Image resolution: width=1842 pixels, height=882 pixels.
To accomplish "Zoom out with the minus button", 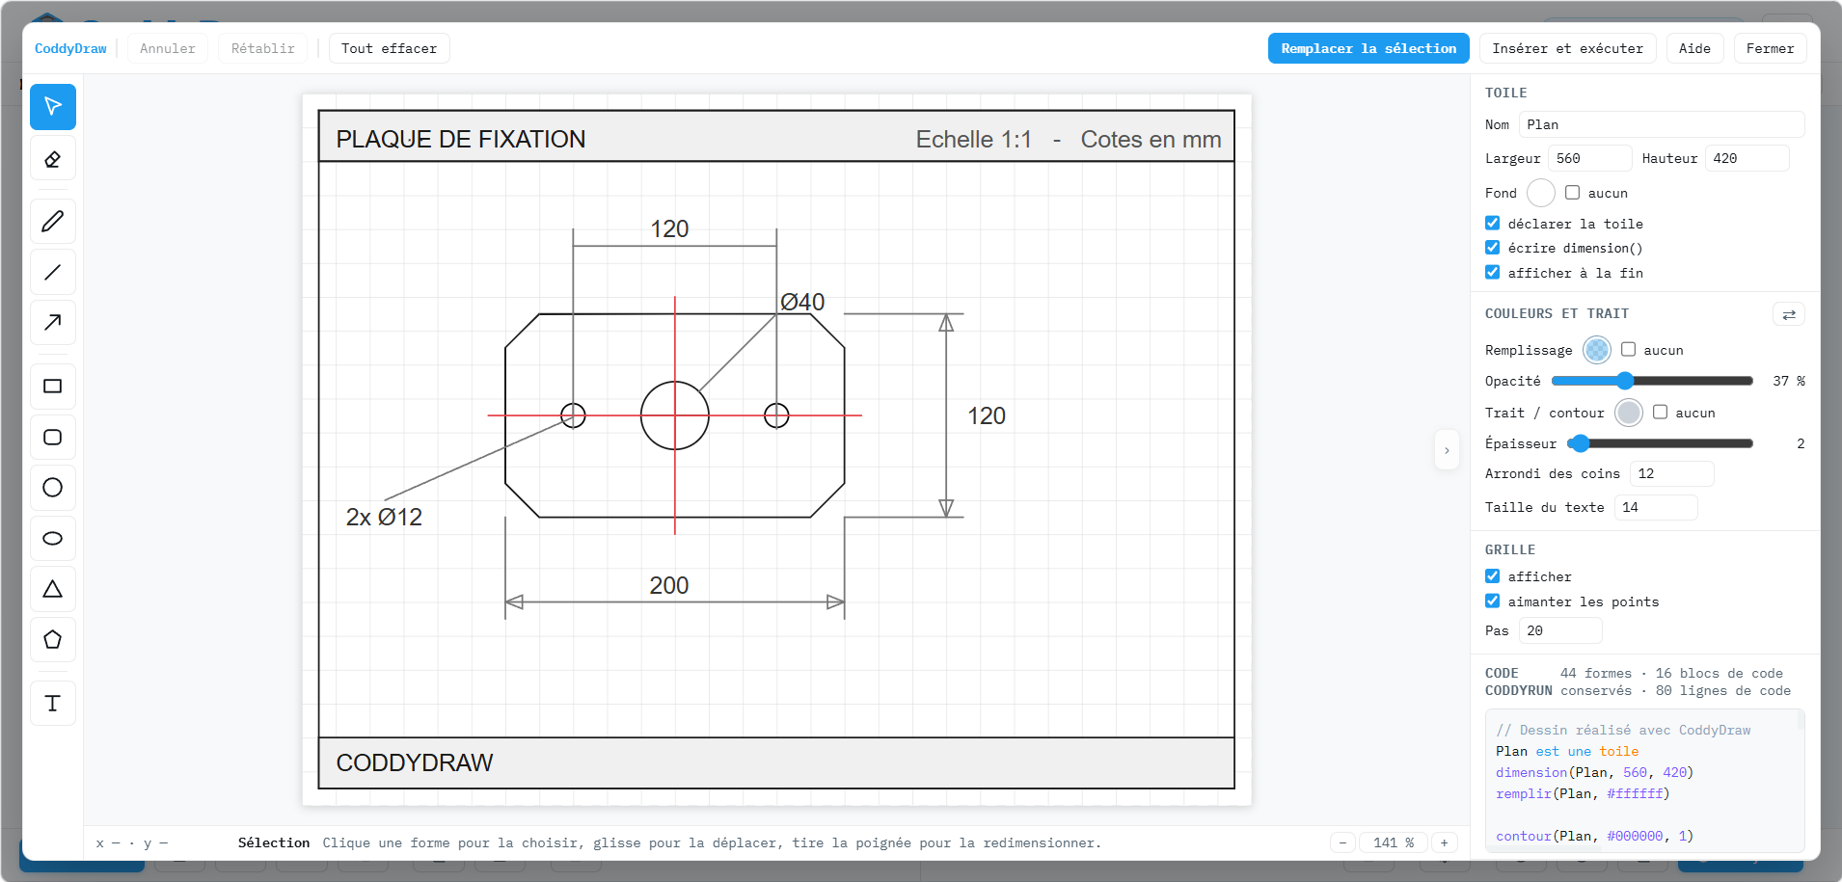I will click(1342, 842).
